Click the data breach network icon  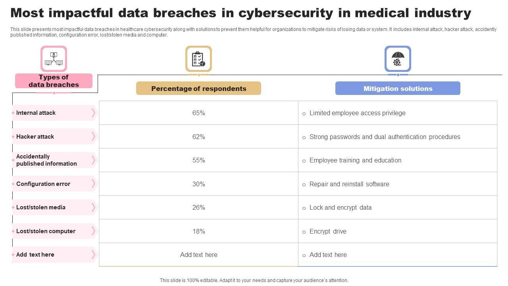[x=54, y=59]
